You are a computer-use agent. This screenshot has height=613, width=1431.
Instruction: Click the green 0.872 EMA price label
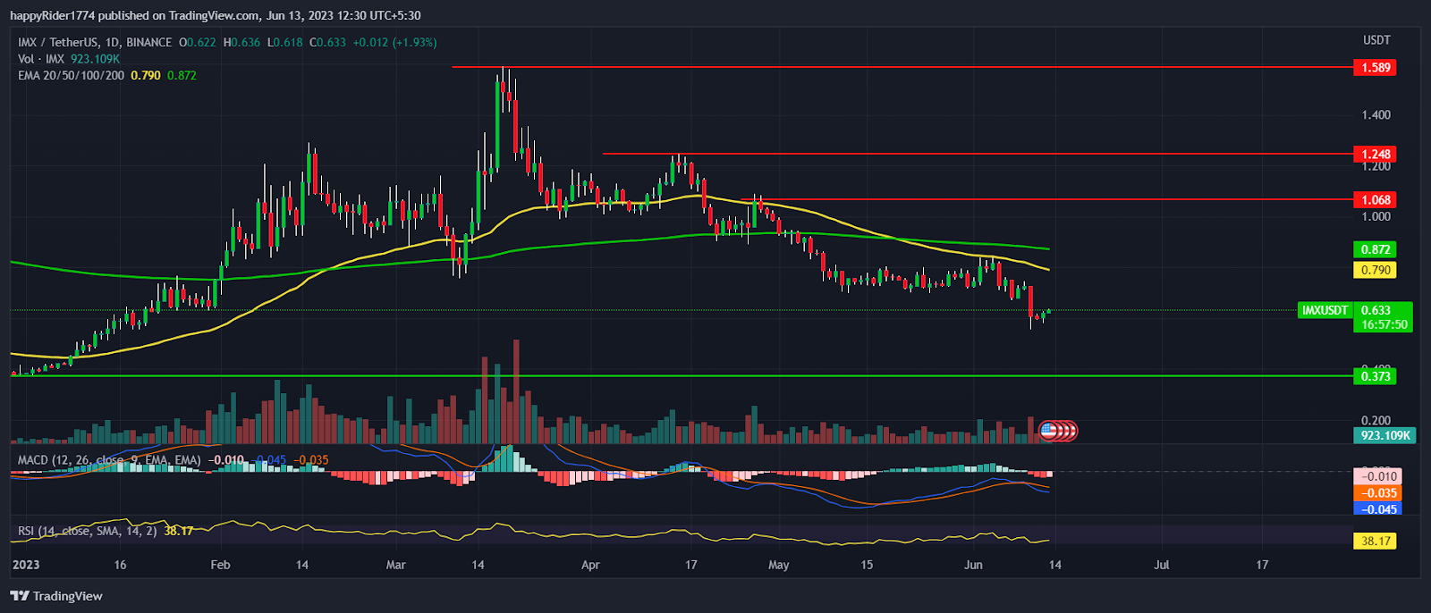click(x=1376, y=249)
